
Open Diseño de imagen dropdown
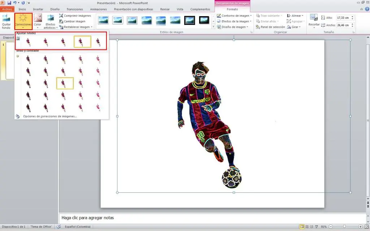point(232,27)
